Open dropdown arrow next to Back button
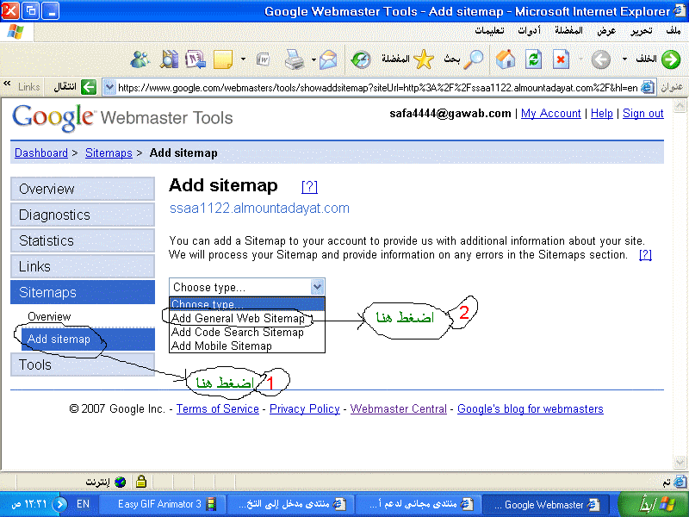Image resolution: width=689 pixels, height=517 pixels. click(624, 59)
